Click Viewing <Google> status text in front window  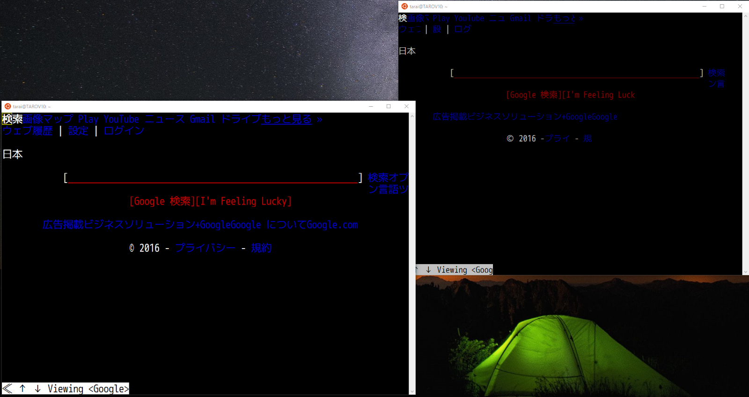pyautogui.click(x=88, y=389)
